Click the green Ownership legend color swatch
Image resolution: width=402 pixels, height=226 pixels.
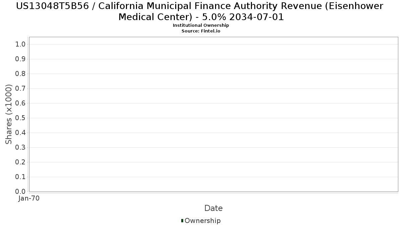tap(182, 221)
